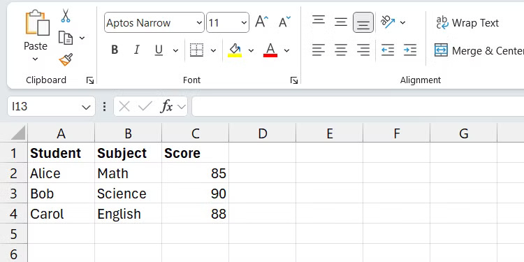
Task: Select the cell with score 85
Action: coord(196,173)
